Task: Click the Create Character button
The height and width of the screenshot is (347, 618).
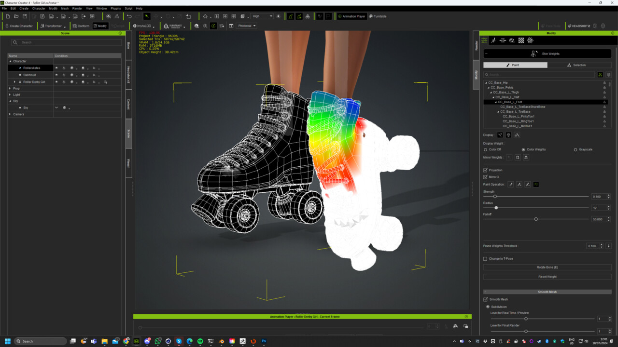Action: (19, 26)
